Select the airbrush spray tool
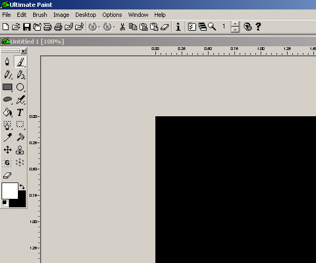The image size is (316, 263). pos(20,99)
